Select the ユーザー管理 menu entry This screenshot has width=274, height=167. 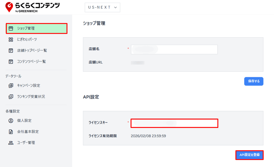tap(26, 143)
